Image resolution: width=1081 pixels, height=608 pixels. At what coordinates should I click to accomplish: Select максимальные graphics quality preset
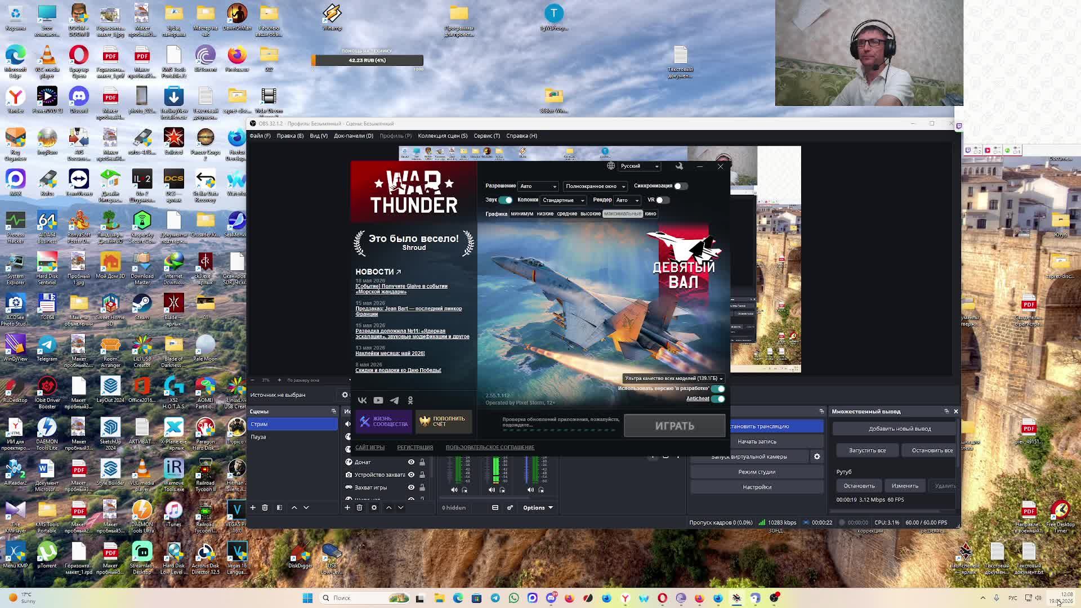coord(622,214)
